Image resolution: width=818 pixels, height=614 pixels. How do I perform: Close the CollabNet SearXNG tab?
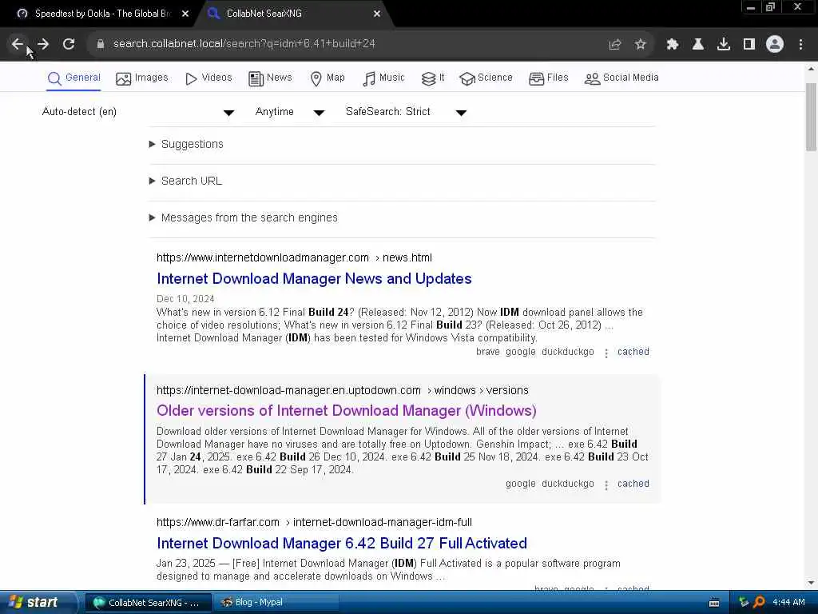(377, 14)
